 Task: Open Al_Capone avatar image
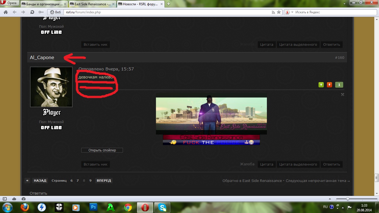click(51, 87)
